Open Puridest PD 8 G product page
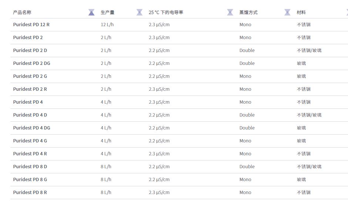 point(30,180)
